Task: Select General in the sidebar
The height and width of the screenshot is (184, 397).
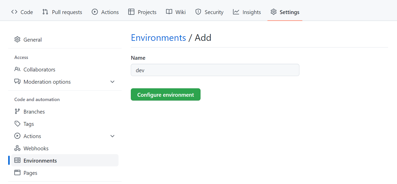Action: coord(32,40)
